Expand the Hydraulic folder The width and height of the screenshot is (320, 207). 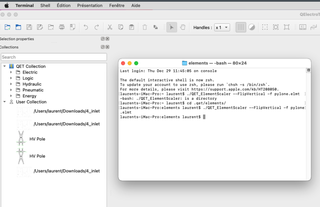click(x=11, y=84)
